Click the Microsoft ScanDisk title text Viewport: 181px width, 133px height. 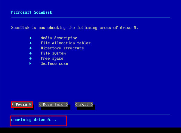tap(31, 12)
